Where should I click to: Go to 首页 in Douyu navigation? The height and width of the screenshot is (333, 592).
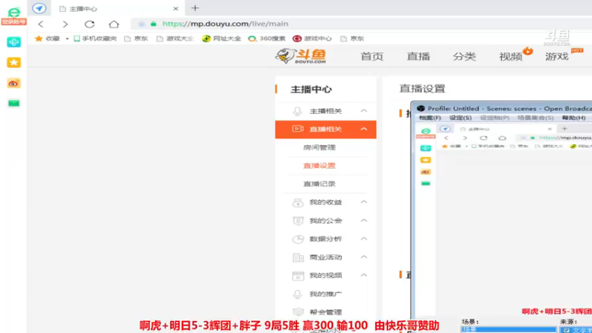(x=372, y=57)
